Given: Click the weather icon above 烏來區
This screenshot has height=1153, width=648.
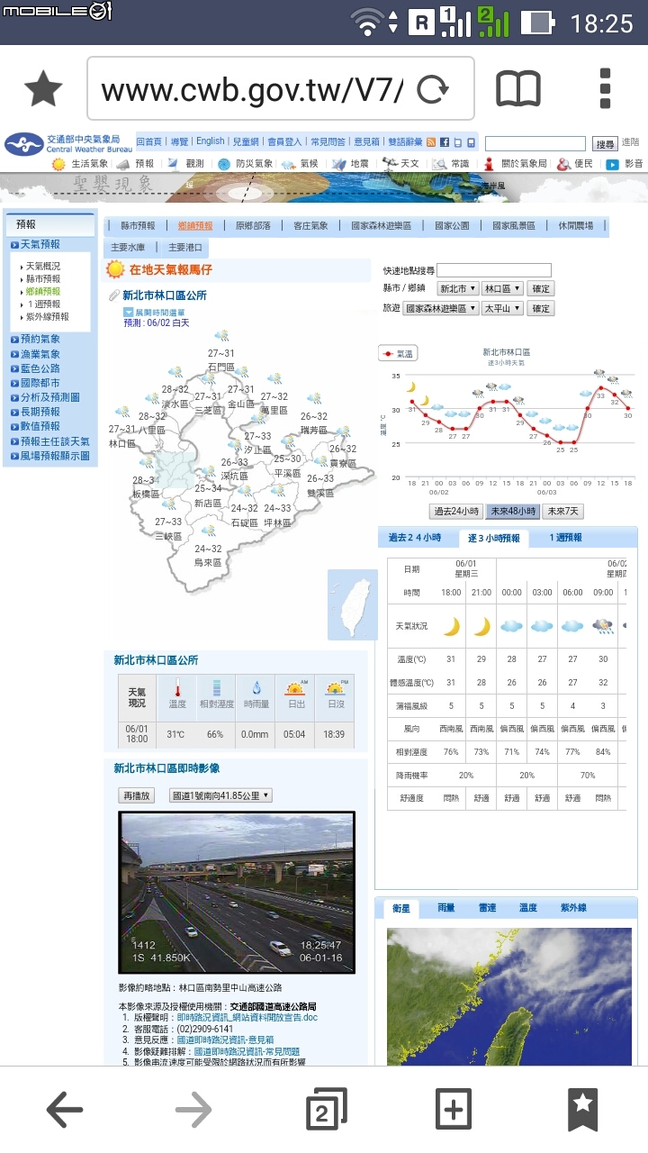Looking at the screenshot, I should click(x=209, y=532).
